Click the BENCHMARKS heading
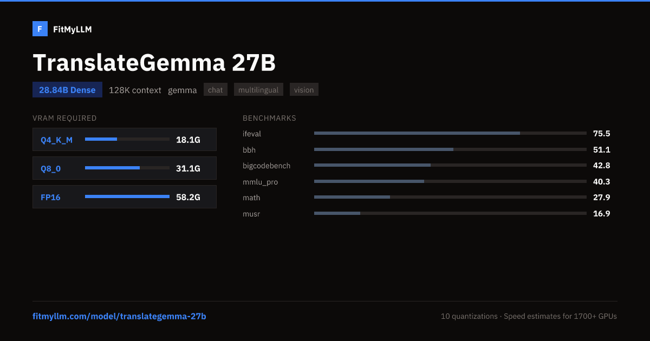The image size is (650, 341). pyautogui.click(x=269, y=118)
